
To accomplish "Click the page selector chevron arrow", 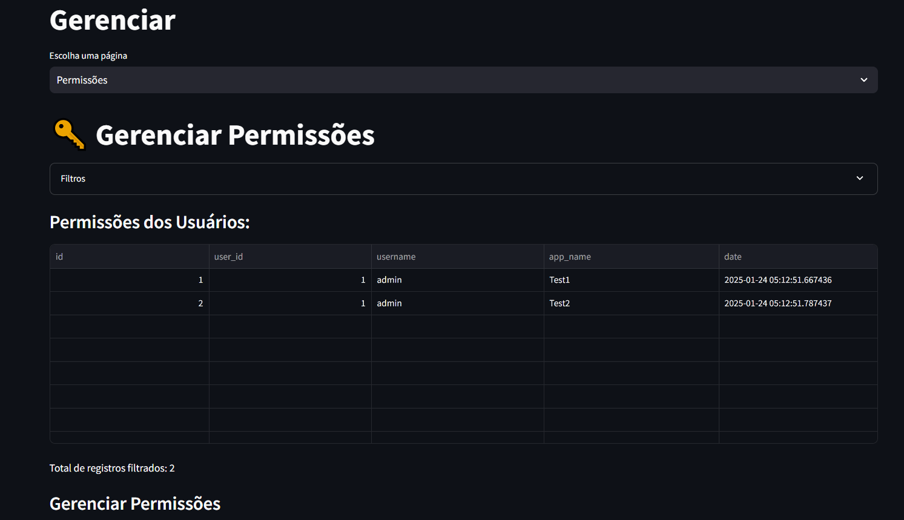I will pos(864,80).
